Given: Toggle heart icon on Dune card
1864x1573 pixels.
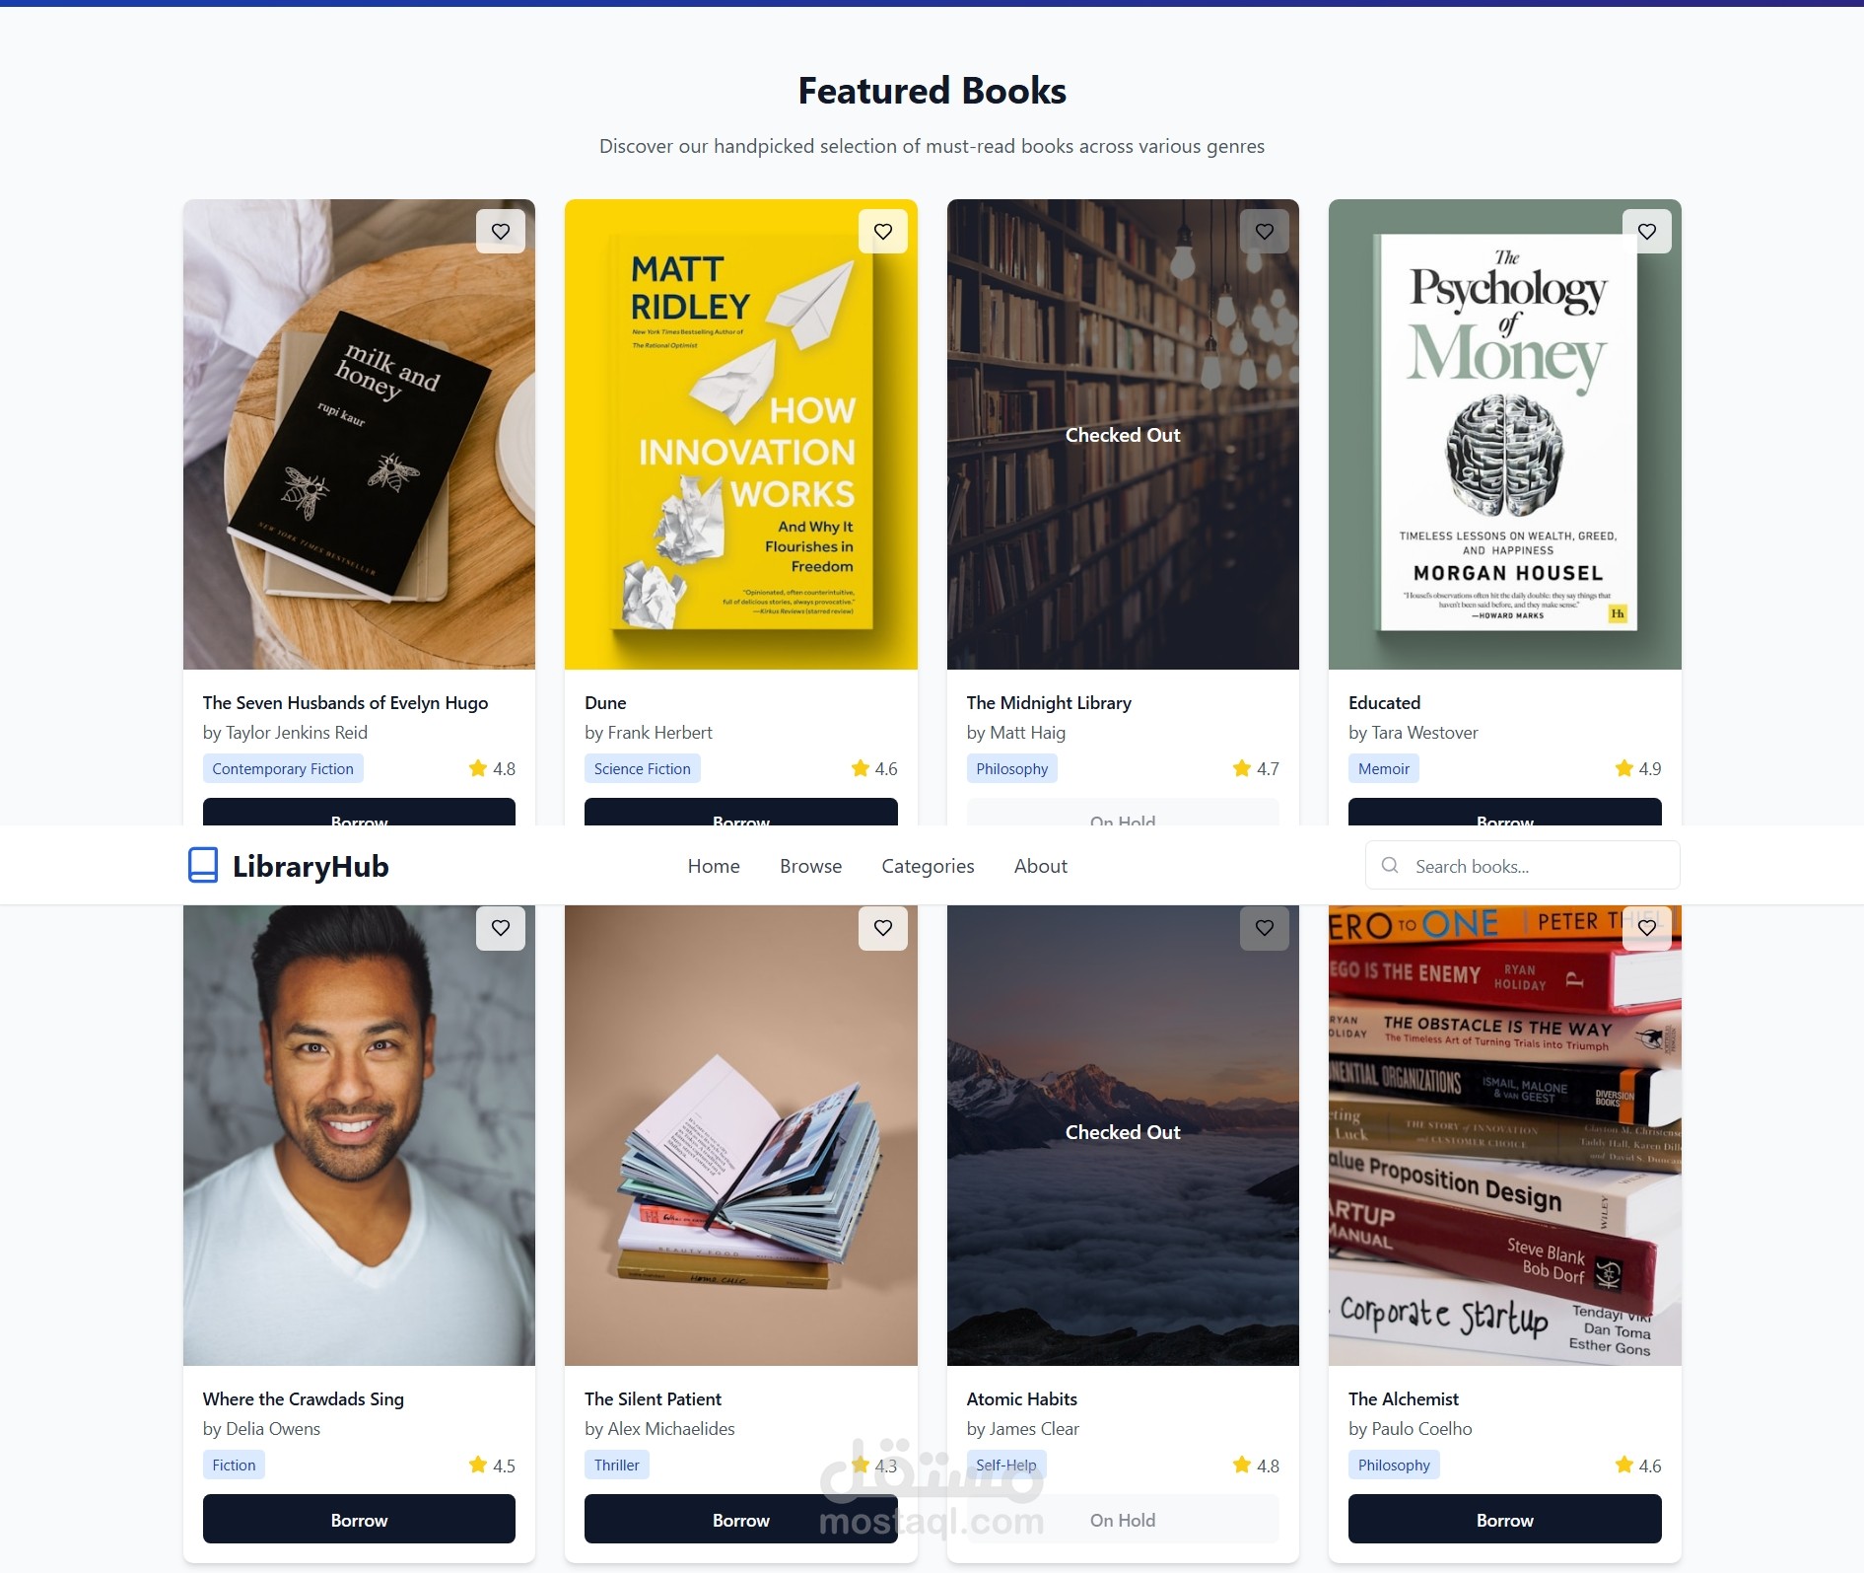Looking at the screenshot, I should 883,232.
